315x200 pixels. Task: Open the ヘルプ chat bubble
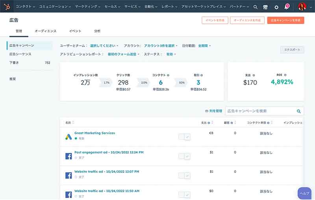tap(304, 193)
